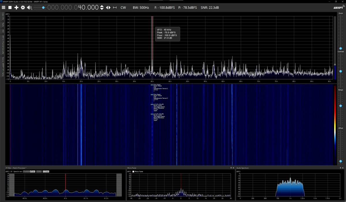The image size is (346, 202).
Task: Open the Source AIRSPY HF+ Series tab
Action: pyautogui.click(x=3, y=67)
